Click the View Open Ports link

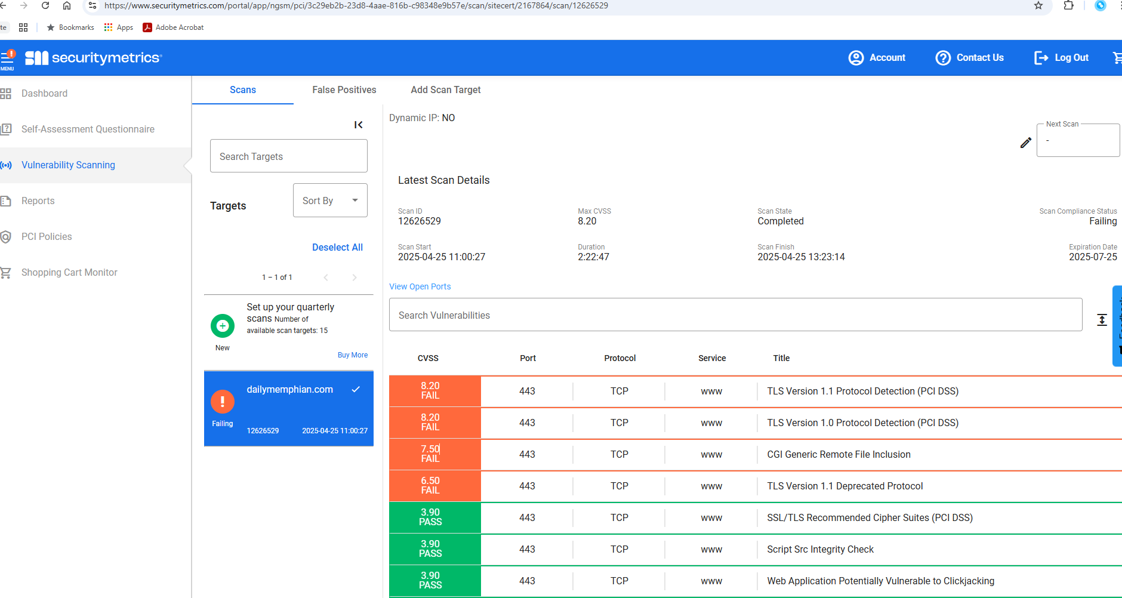coord(420,287)
